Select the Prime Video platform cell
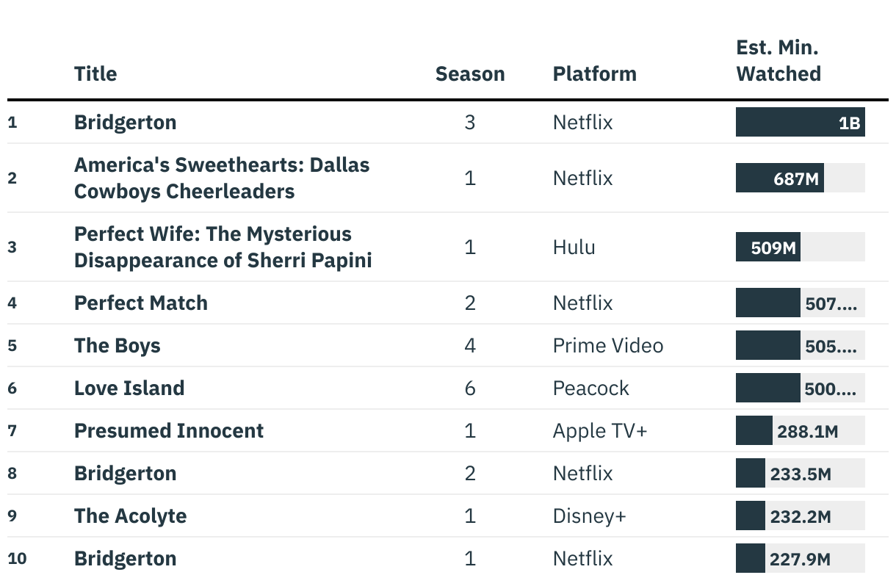 pos(608,346)
